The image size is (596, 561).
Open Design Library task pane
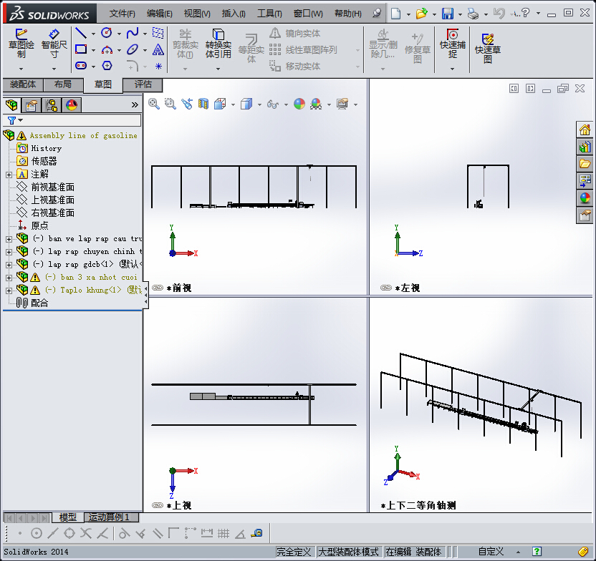pos(585,147)
